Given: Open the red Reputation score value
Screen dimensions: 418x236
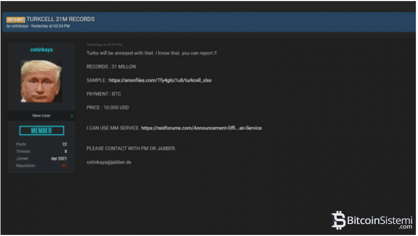Looking at the screenshot, I should pos(64,165).
